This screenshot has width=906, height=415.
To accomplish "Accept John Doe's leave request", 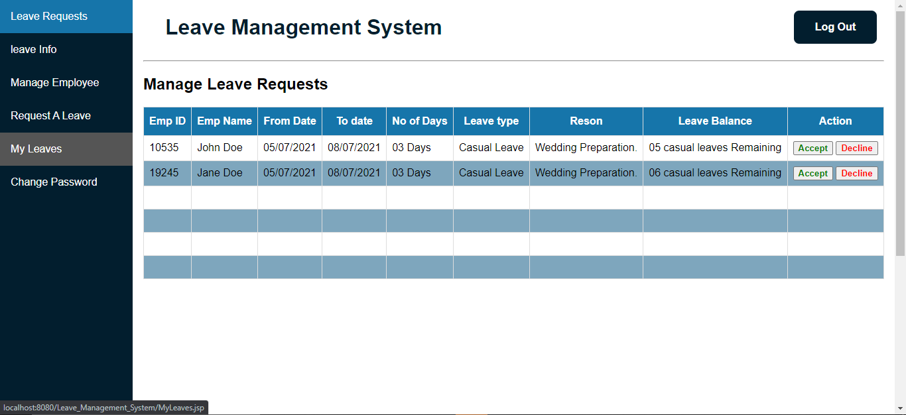I will coord(812,148).
